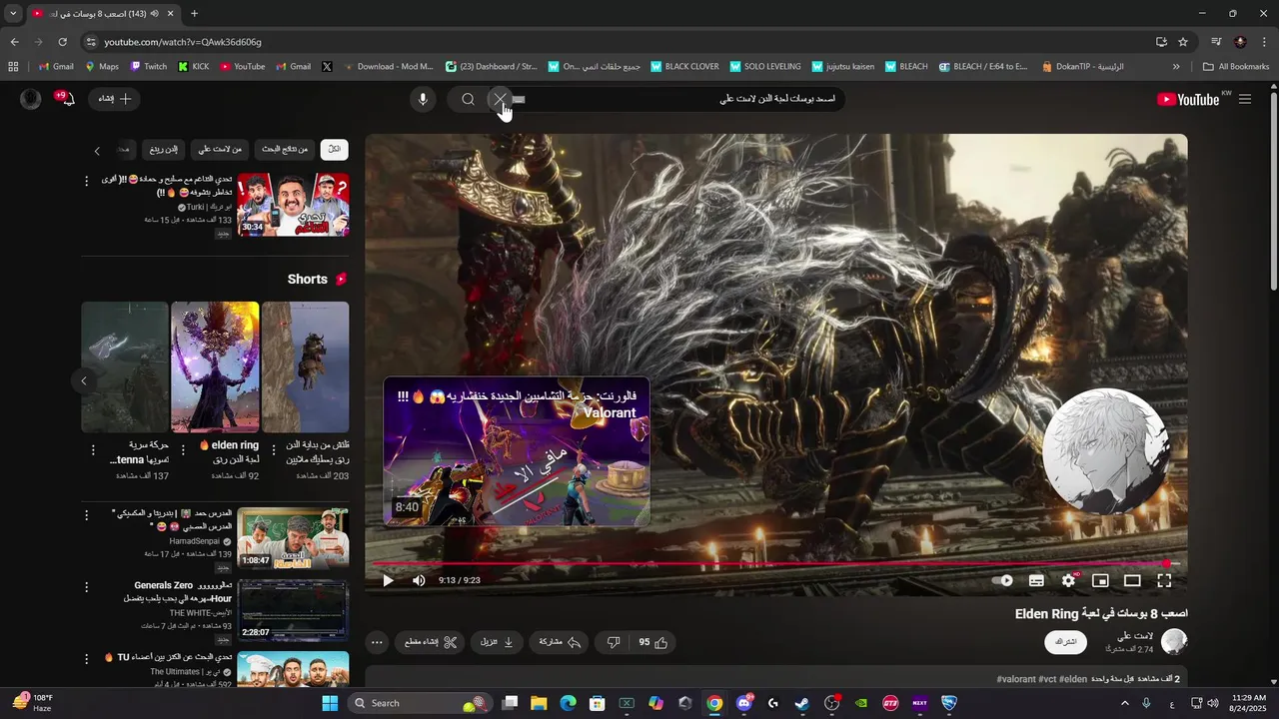Open the 2:28:07 Generals Zero Hour thumbnail
The height and width of the screenshot is (719, 1279).
coord(293,611)
